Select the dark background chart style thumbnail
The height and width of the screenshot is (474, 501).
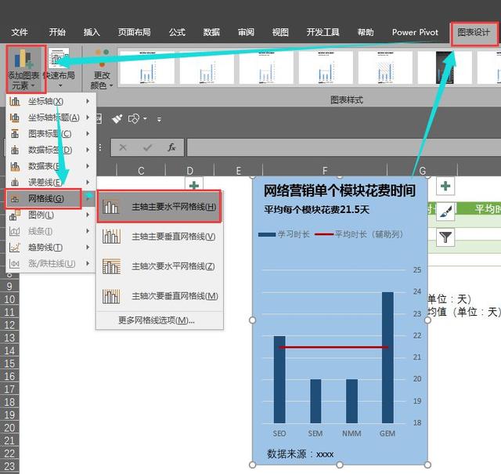coord(445,67)
